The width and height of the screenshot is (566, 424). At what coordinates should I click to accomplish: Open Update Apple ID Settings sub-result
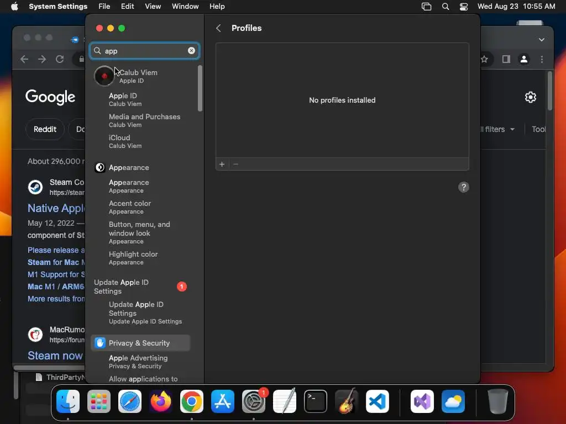145,312
